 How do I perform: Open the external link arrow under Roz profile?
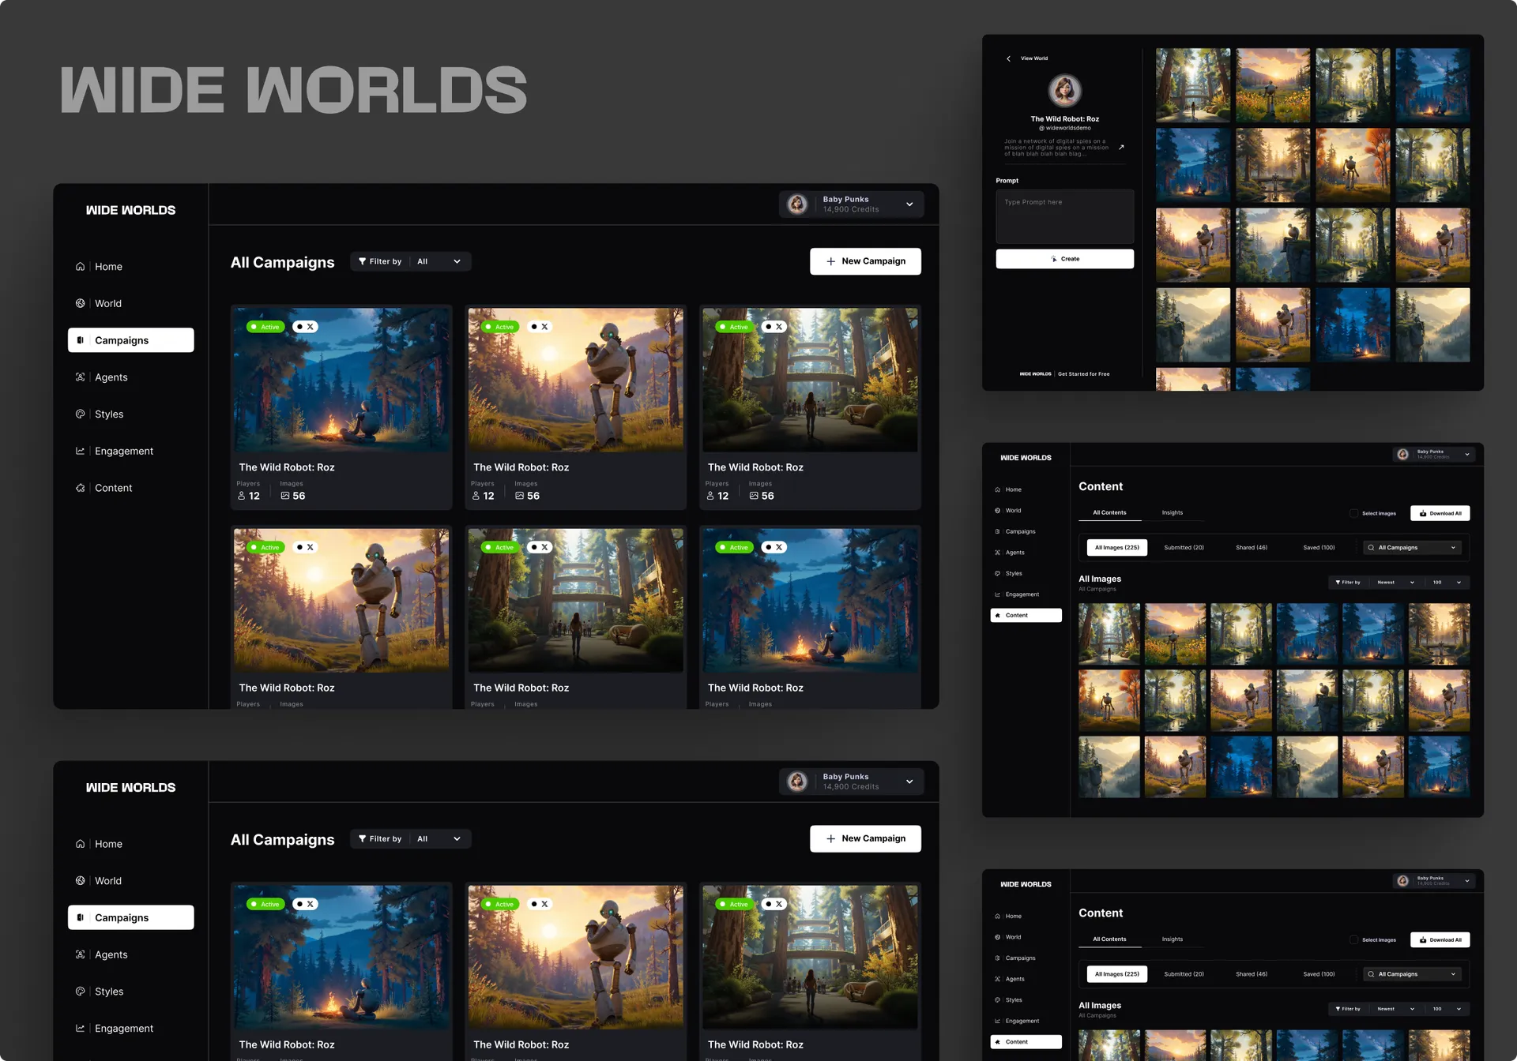coord(1121,147)
